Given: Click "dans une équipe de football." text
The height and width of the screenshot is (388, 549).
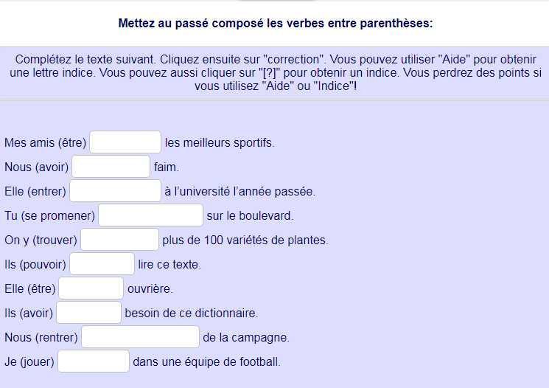Looking at the screenshot, I should click(206, 362).
